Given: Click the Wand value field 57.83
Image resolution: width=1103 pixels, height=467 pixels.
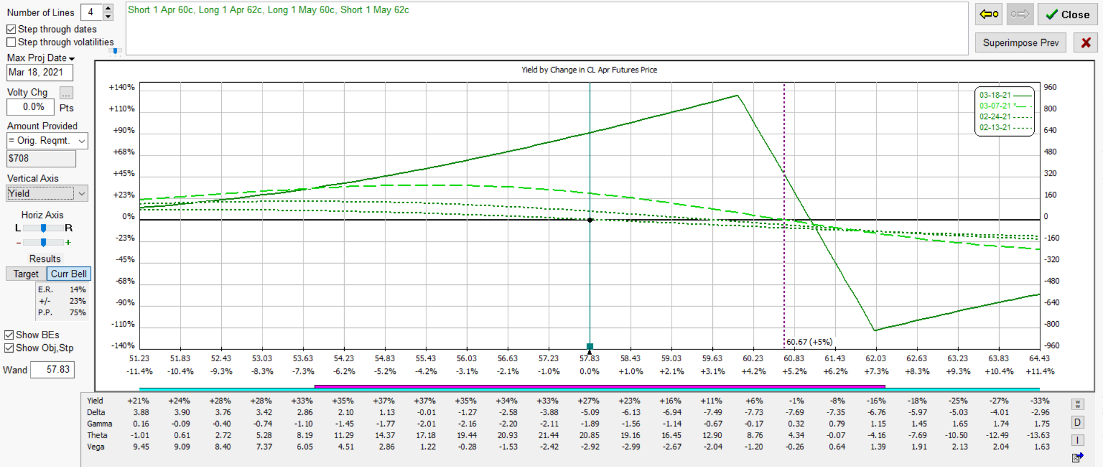Looking at the screenshot, I should click(52, 369).
